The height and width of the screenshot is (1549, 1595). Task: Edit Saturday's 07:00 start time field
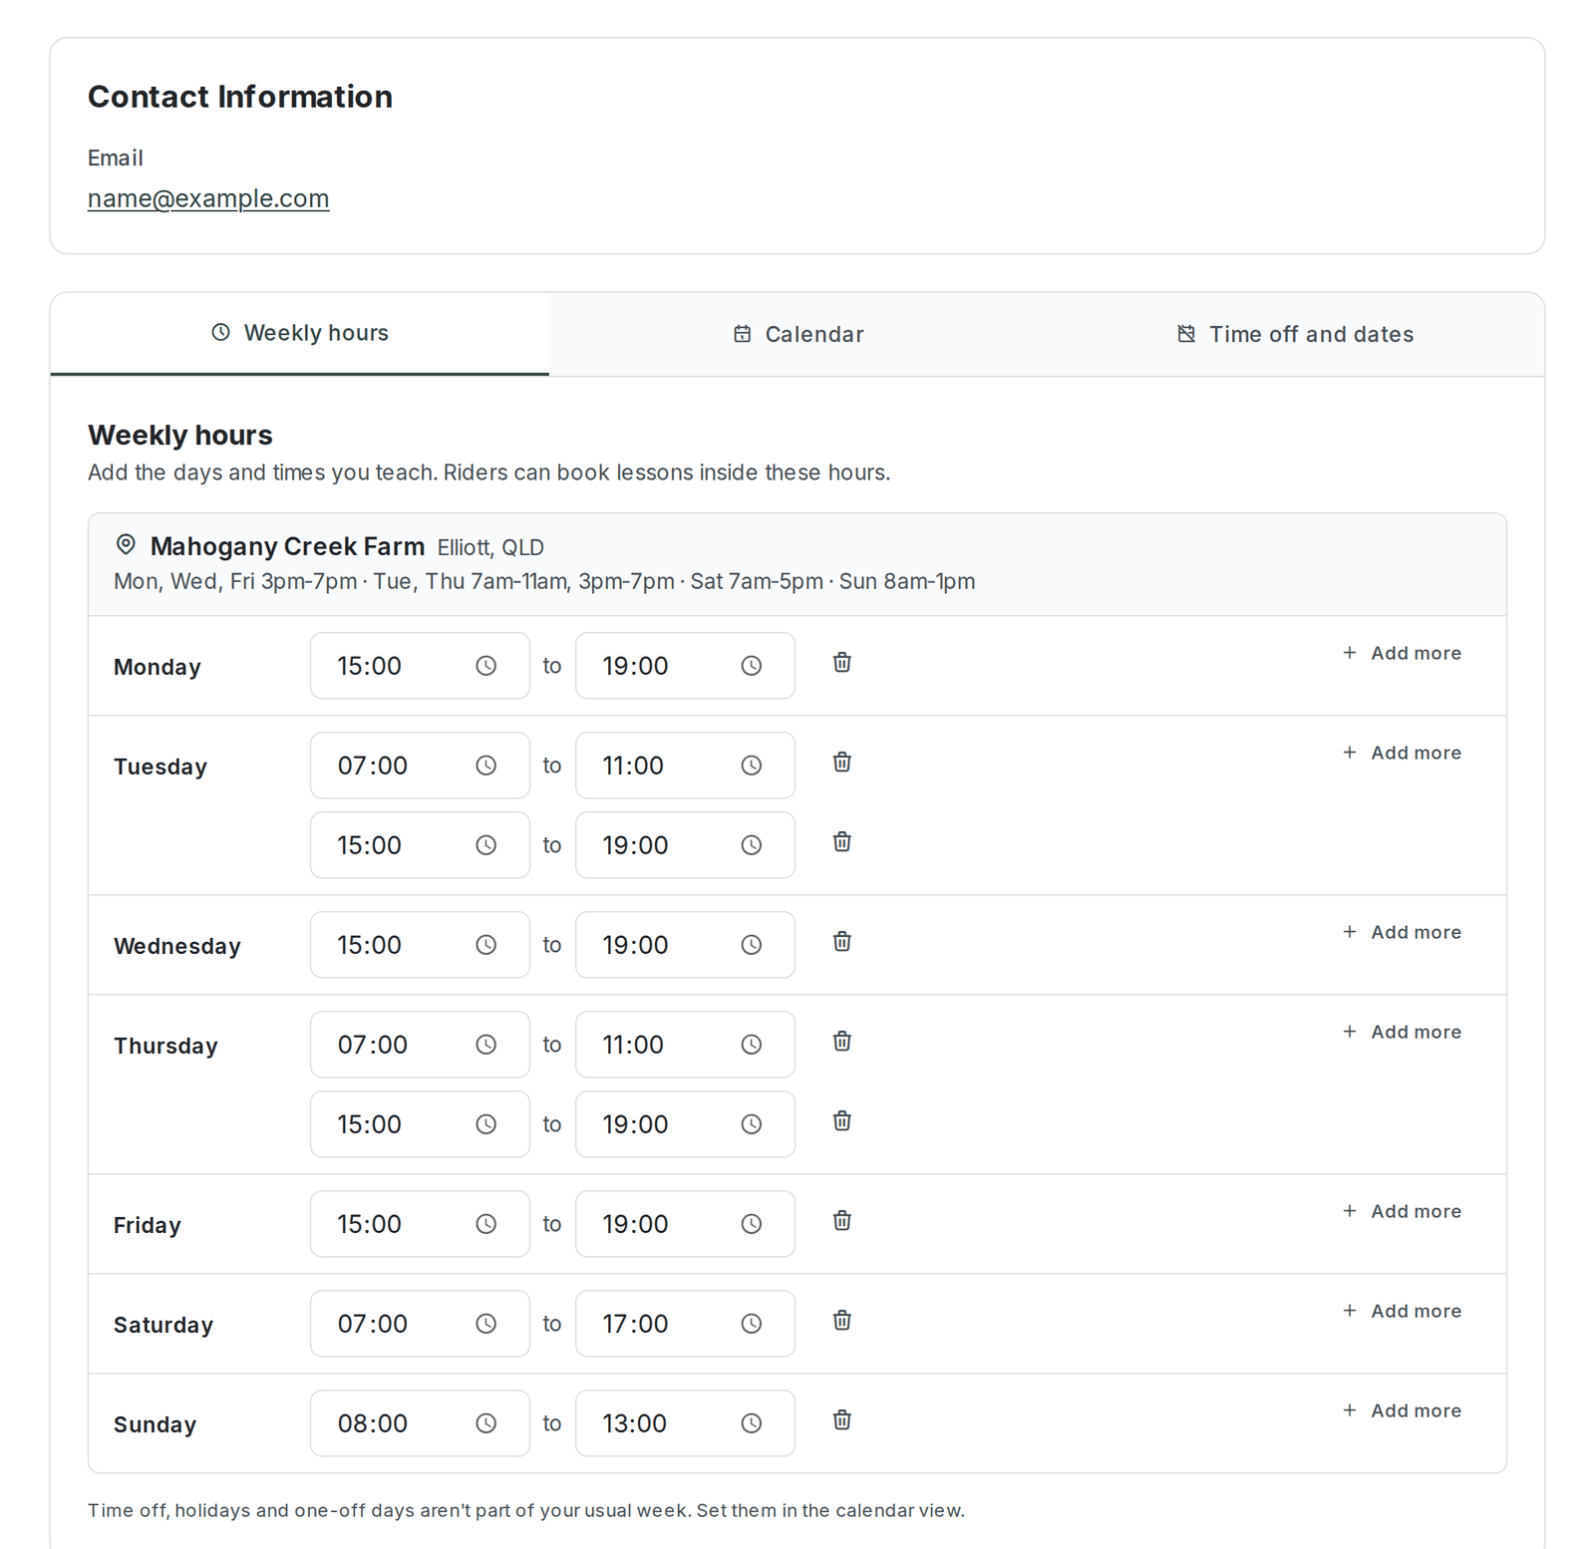click(420, 1324)
